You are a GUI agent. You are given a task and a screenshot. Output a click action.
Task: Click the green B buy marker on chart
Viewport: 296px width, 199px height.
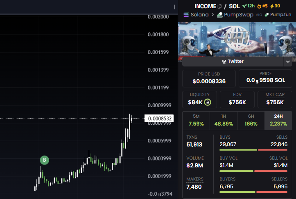pyautogui.click(x=44, y=160)
